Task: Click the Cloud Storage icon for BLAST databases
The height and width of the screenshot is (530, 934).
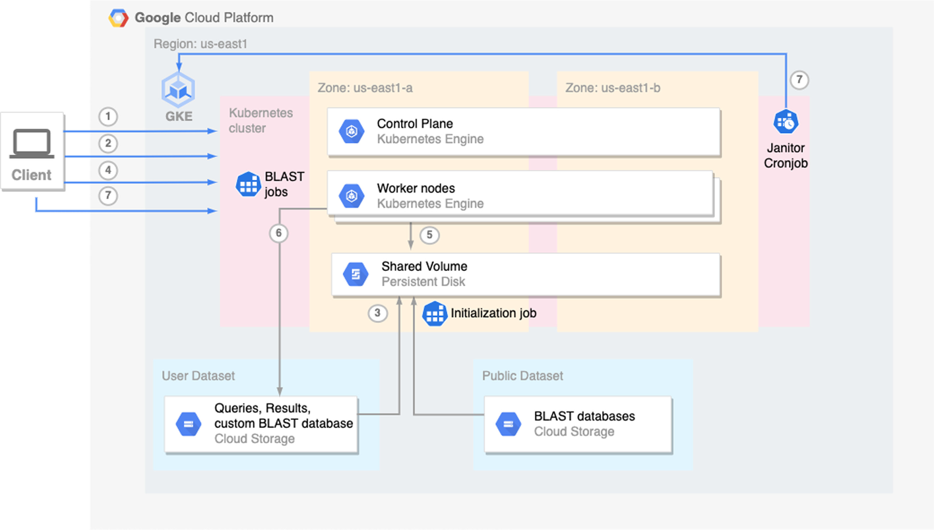Action: click(x=508, y=424)
